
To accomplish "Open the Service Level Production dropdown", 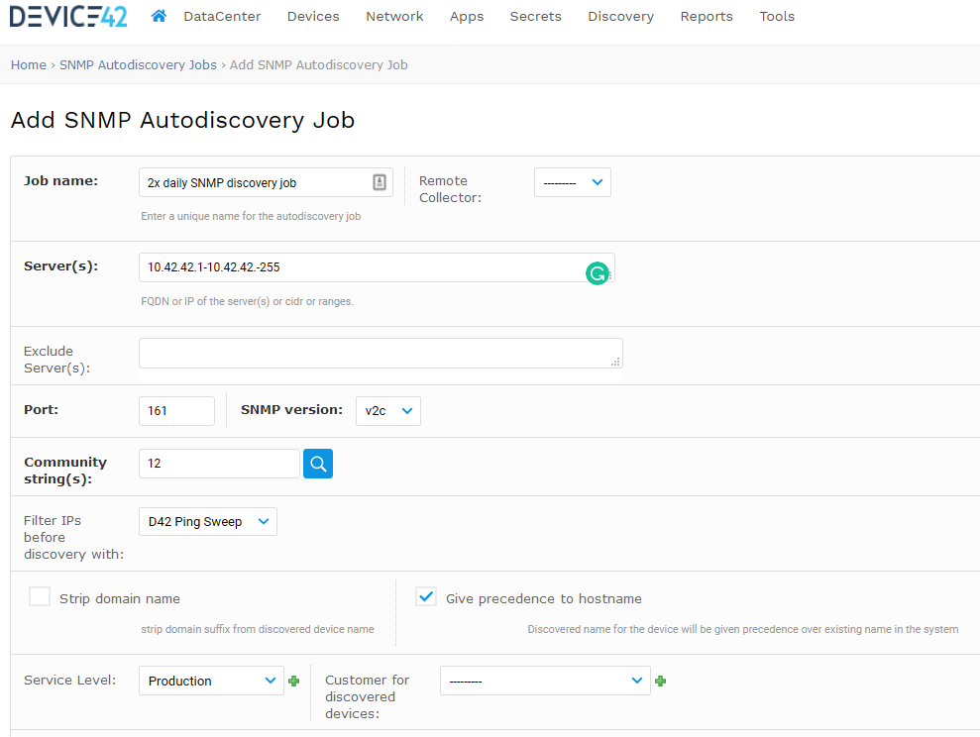I will pos(211,681).
